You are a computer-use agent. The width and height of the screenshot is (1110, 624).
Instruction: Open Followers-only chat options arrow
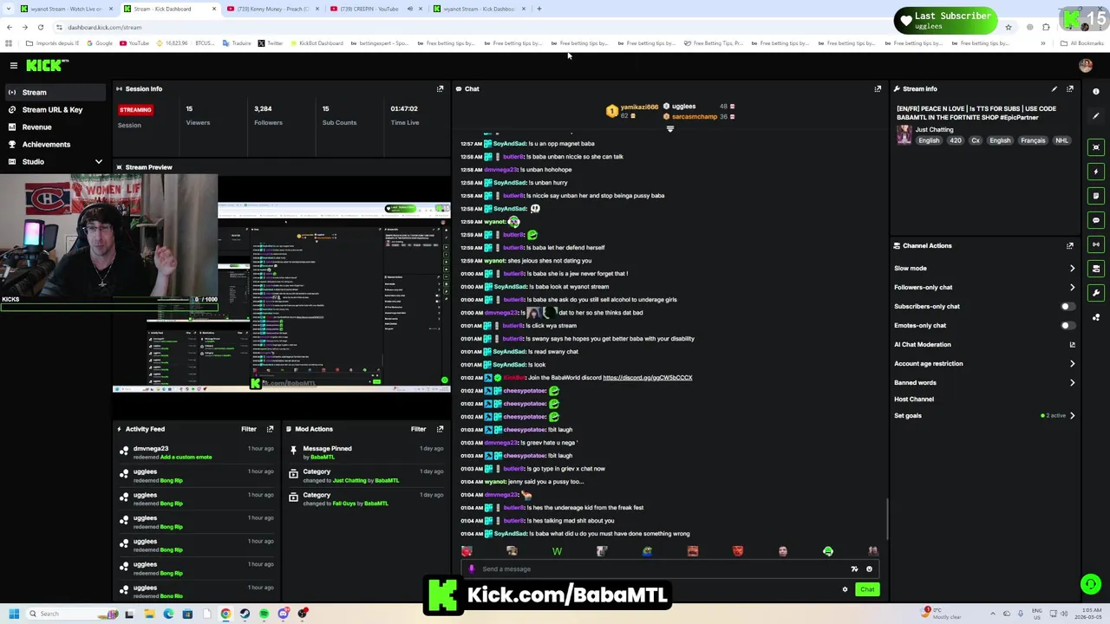click(x=1072, y=288)
